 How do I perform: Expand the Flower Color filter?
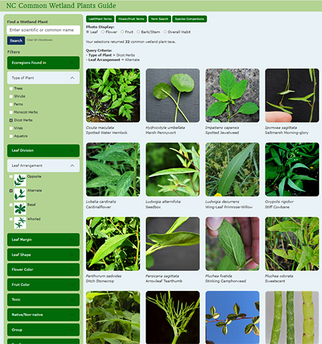tap(43, 270)
